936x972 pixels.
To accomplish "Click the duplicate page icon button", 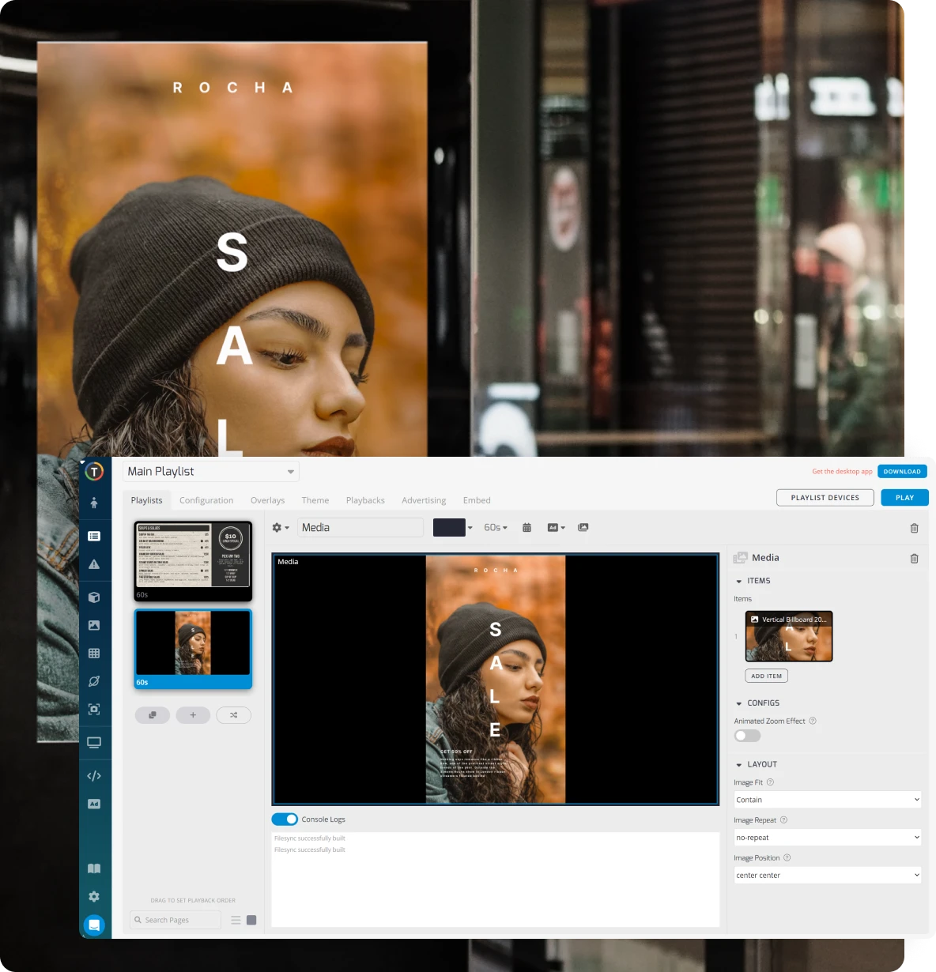I will point(153,715).
